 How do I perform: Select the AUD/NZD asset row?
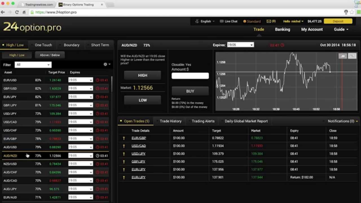(x=55, y=156)
